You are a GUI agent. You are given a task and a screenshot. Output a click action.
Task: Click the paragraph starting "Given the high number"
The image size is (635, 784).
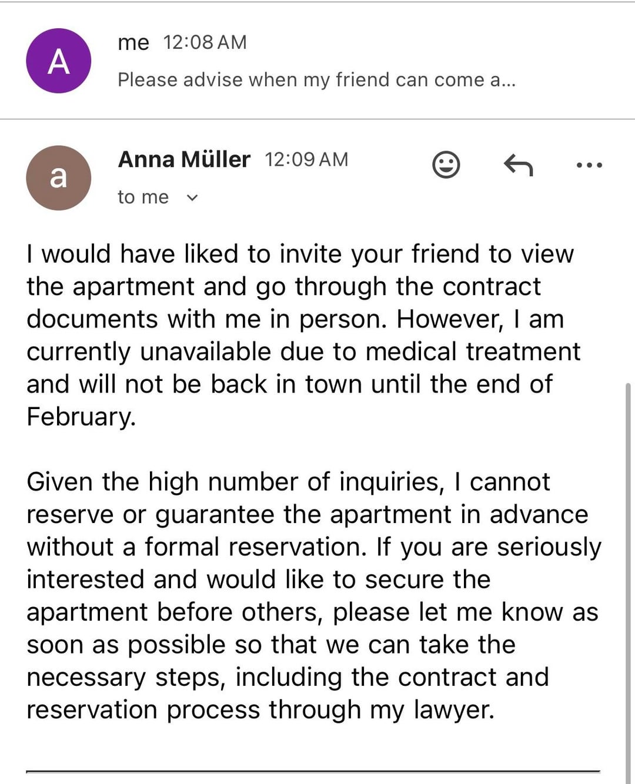(x=312, y=595)
